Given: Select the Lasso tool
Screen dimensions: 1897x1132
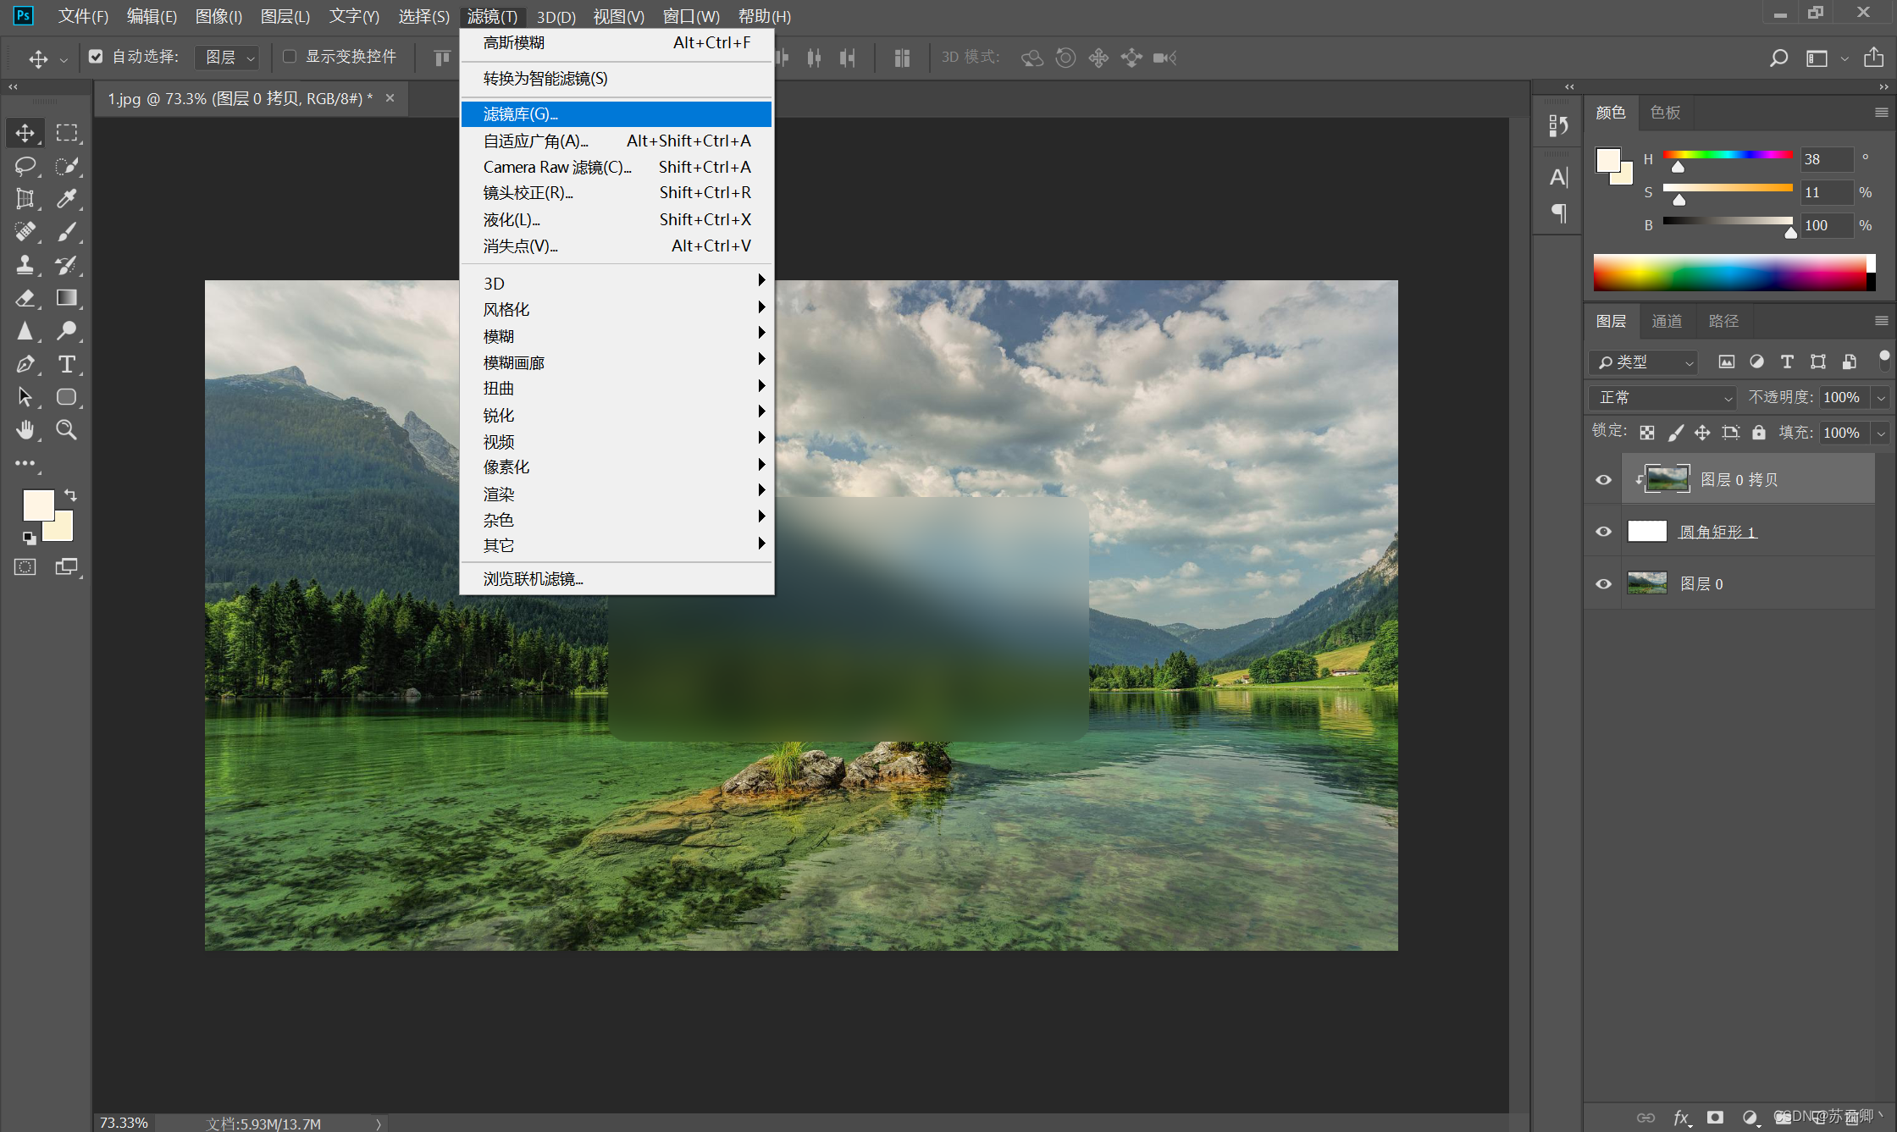Looking at the screenshot, I should coord(25,166).
